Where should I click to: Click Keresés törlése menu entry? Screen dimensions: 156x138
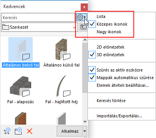(111, 101)
